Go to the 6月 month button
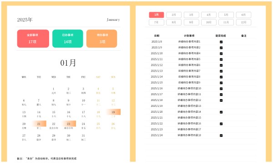The height and width of the screenshot is (163, 273). point(243,15)
